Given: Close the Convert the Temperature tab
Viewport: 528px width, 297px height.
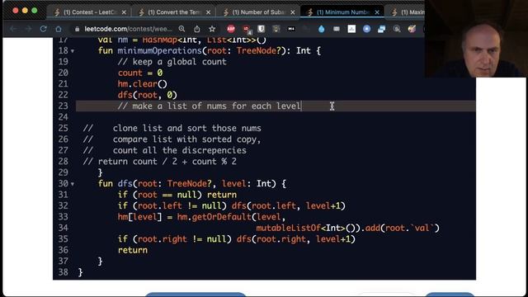Looking at the screenshot, I should point(209,12).
